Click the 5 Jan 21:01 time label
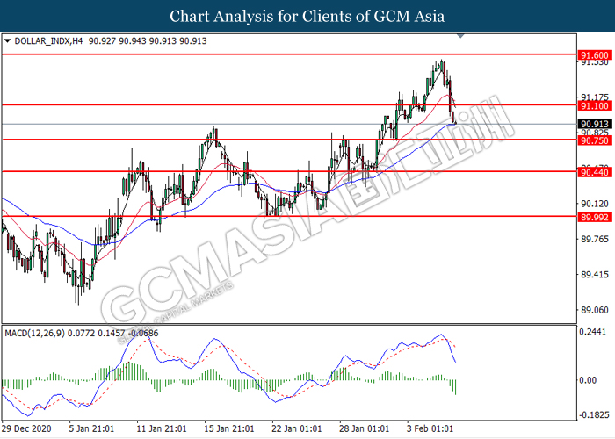The width and height of the screenshot is (615, 439). tap(91, 428)
